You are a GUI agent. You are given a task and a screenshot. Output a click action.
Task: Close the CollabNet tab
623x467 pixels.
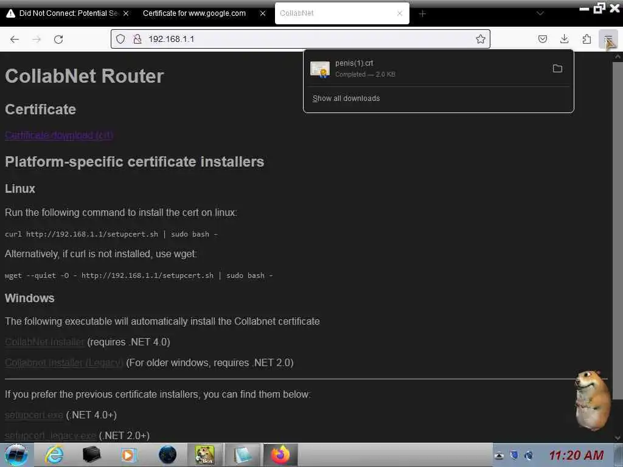click(x=400, y=13)
